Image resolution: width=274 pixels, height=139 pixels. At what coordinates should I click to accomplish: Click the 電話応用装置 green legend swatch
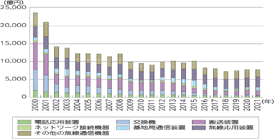click(x=24, y=122)
